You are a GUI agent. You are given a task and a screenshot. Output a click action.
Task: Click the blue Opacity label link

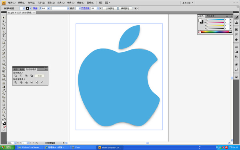[x=86, y=8]
